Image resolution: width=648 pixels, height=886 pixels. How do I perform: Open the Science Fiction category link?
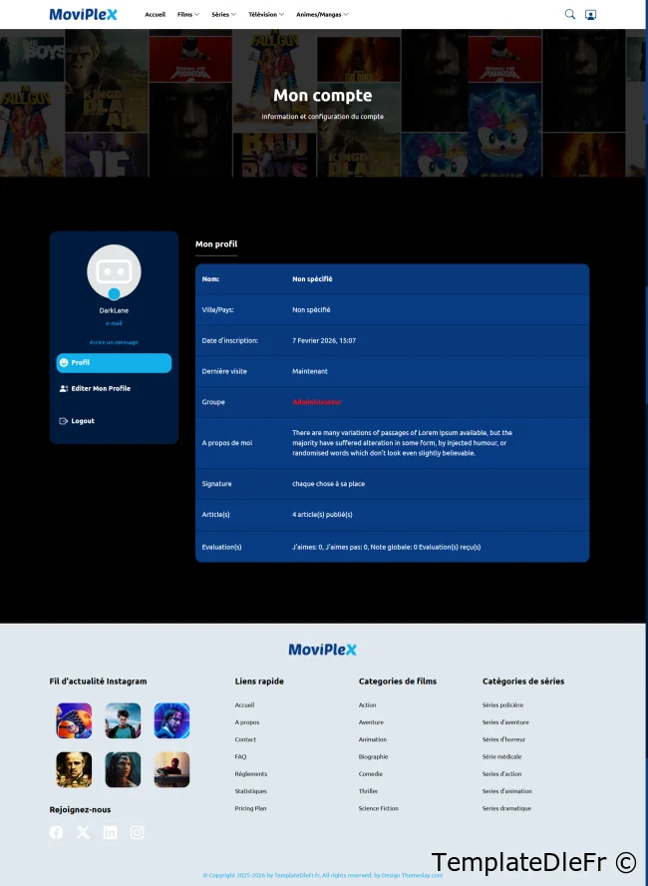378,808
